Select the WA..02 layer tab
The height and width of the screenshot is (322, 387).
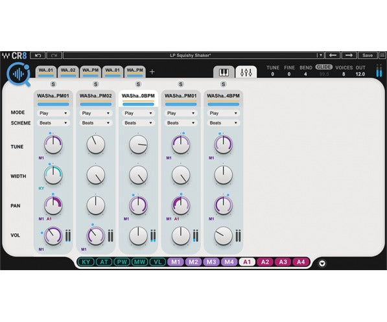[x=68, y=72]
